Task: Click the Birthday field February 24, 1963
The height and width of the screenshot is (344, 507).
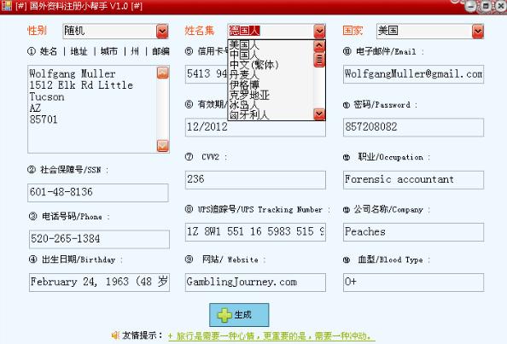Action: (x=99, y=283)
